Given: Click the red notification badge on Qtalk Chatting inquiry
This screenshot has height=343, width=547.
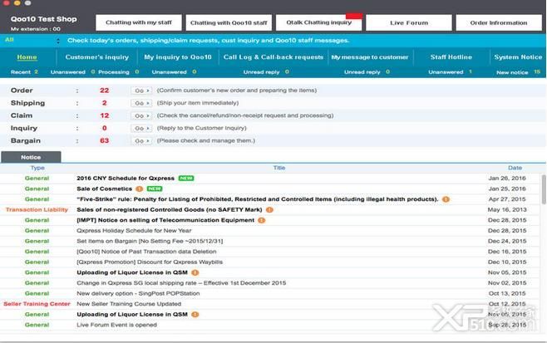Looking at the screenshot, I should (354, 17).
